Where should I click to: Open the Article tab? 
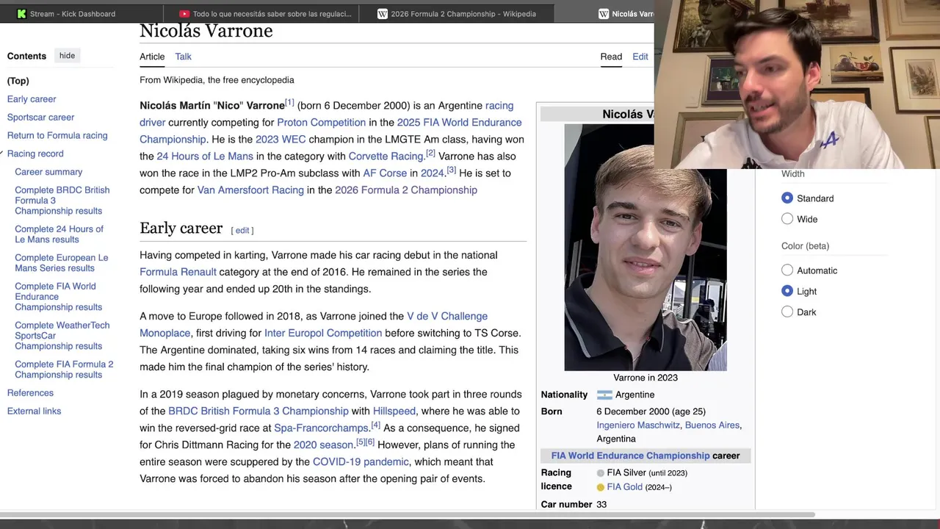coord(152,57)
